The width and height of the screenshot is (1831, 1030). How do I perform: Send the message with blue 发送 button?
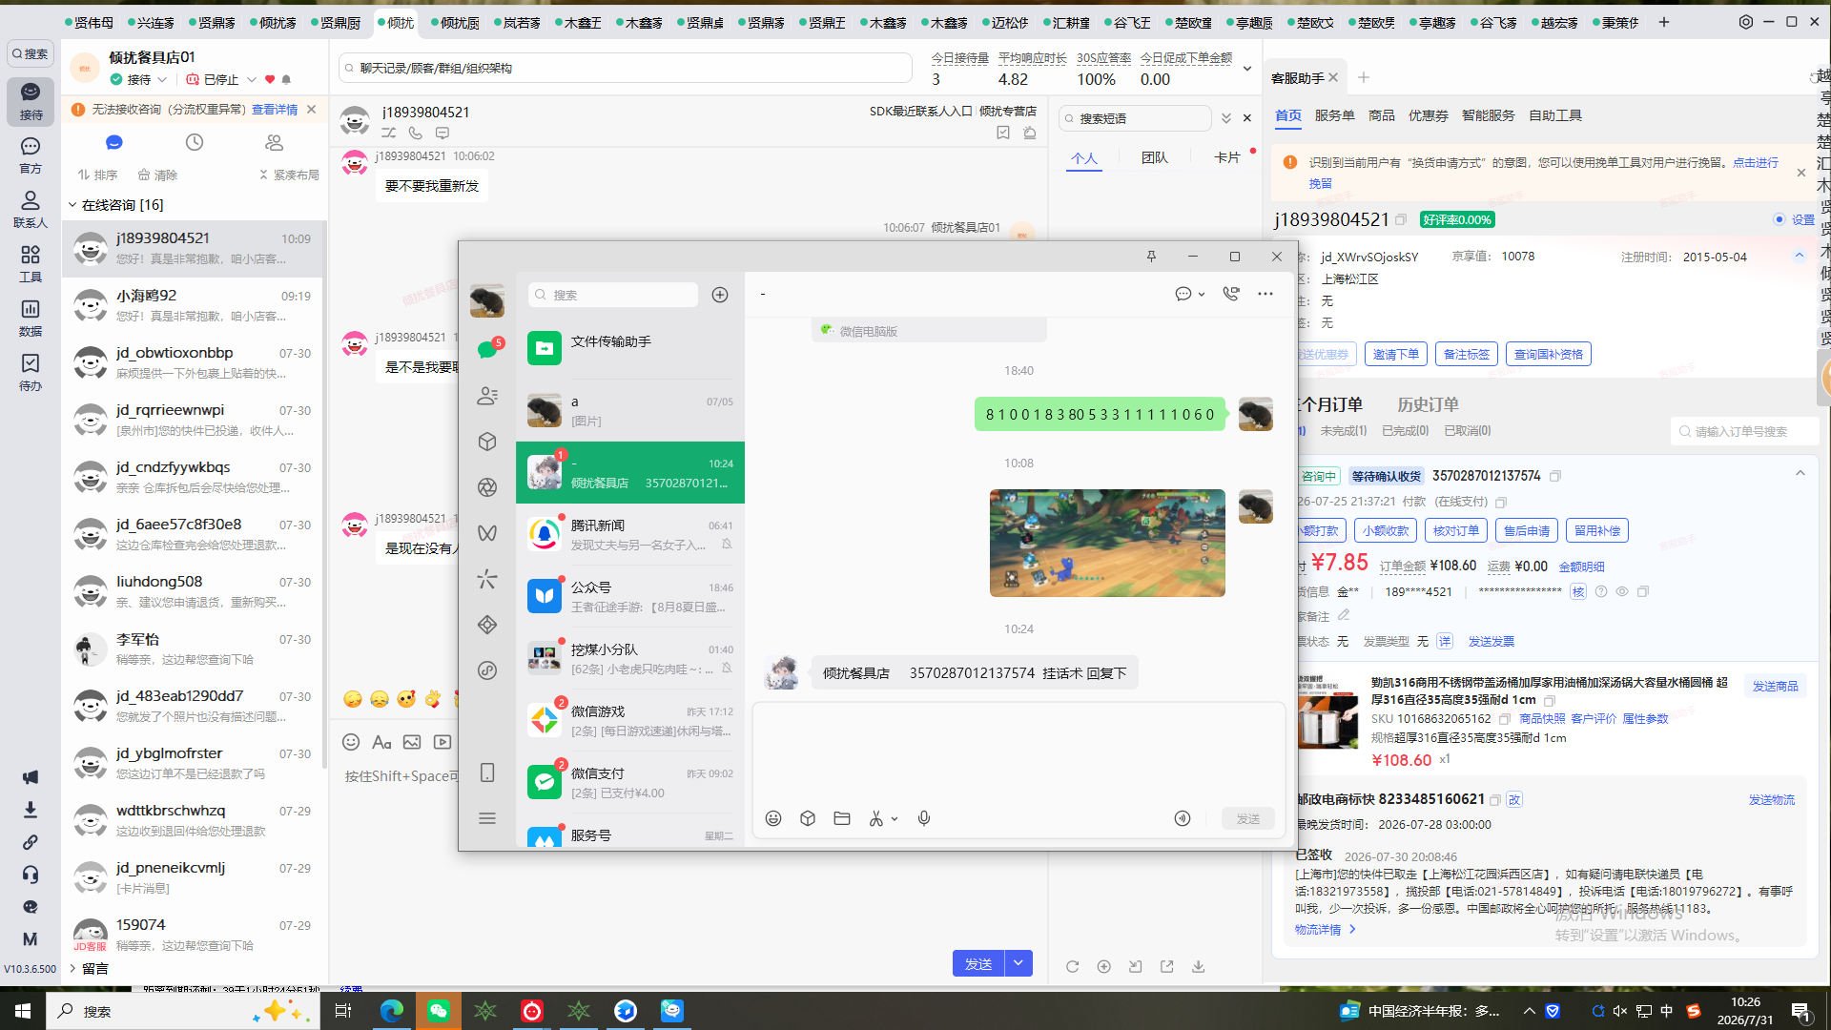(978, 963)
